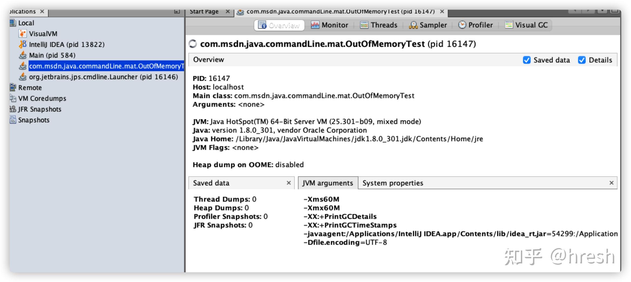Open the Threads view

tap(379, 25)
